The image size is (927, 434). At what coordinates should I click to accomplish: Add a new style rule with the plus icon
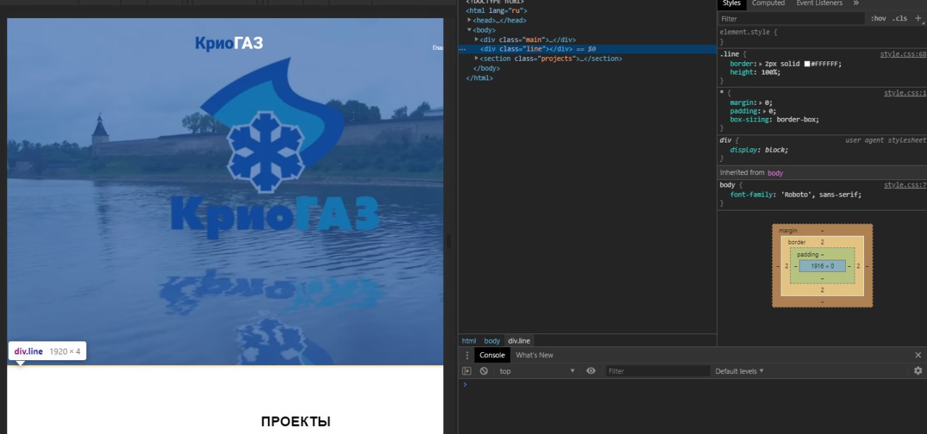pos(918,18)
